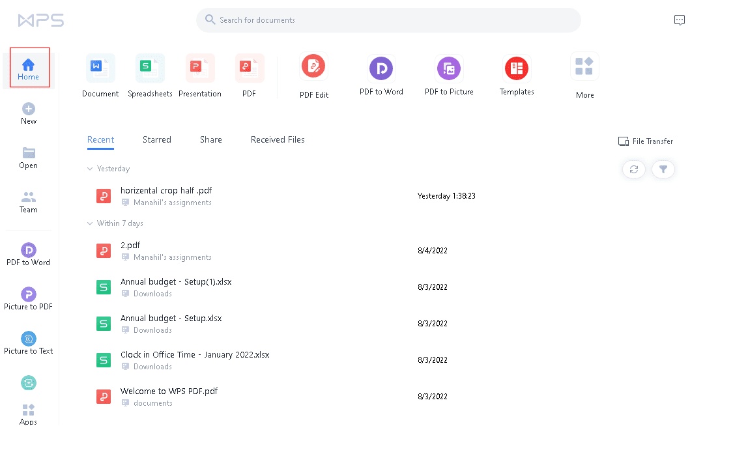This screenshot has width=733, height=452.
Task: Click the PDF Edit icon
Action: (313, 67)
